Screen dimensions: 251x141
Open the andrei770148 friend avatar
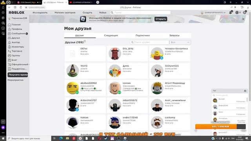[115, 123]
